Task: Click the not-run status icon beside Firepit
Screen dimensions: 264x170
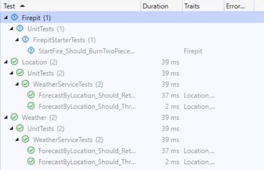Action: [15, 18]
